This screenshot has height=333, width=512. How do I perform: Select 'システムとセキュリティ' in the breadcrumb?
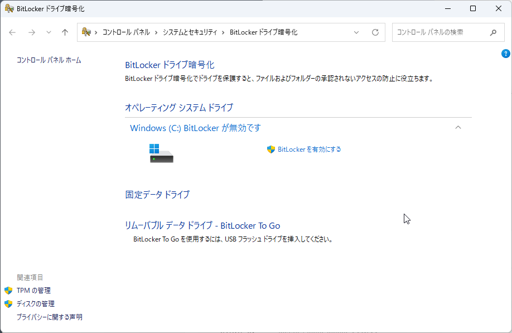pyautogui.click(x=190, y=32)
